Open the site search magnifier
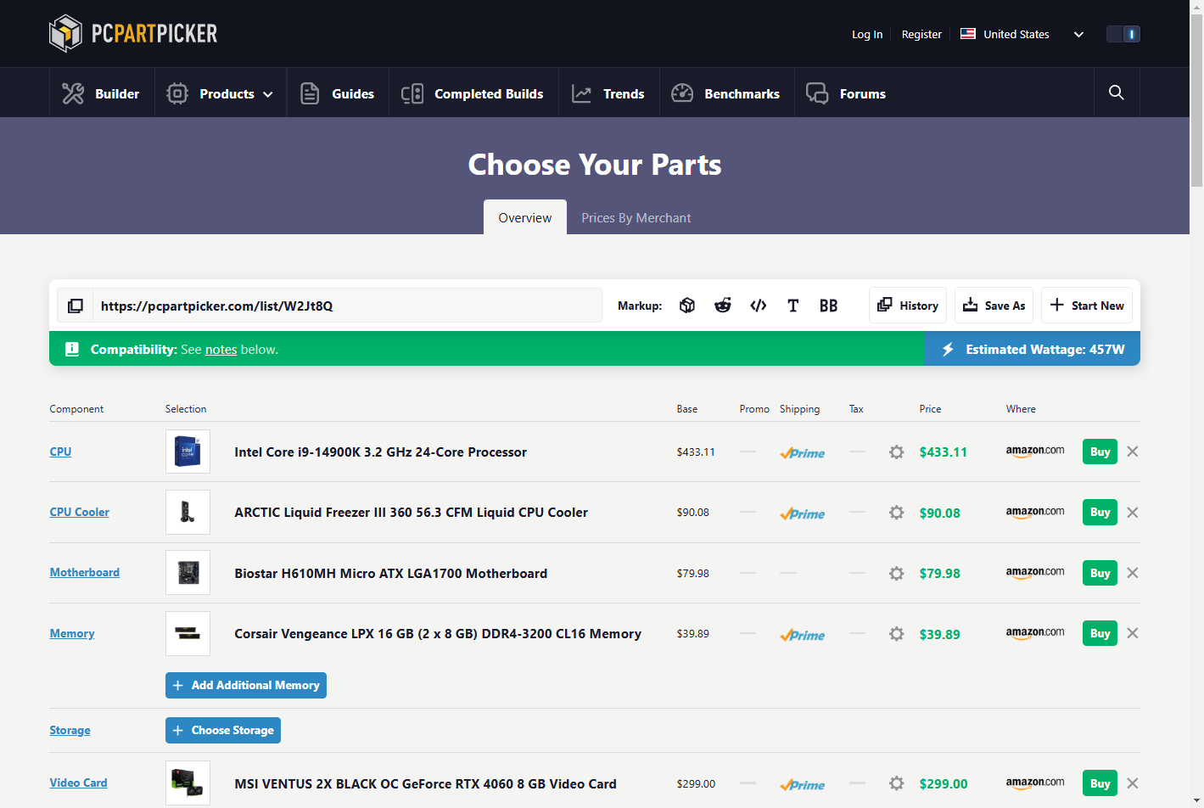1204x808 pixels. [1117, 93]
